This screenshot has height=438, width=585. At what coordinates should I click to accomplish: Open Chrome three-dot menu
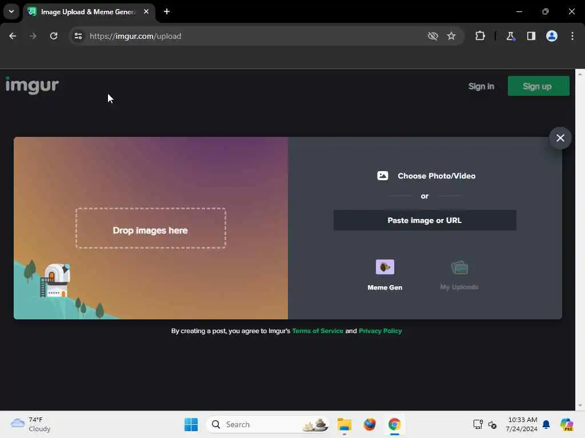tap(572, 36)
